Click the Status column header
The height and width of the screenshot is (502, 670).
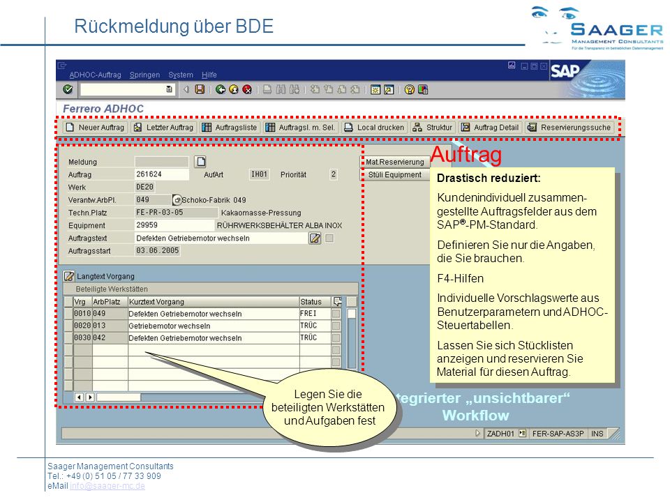(x=315, y=302)
